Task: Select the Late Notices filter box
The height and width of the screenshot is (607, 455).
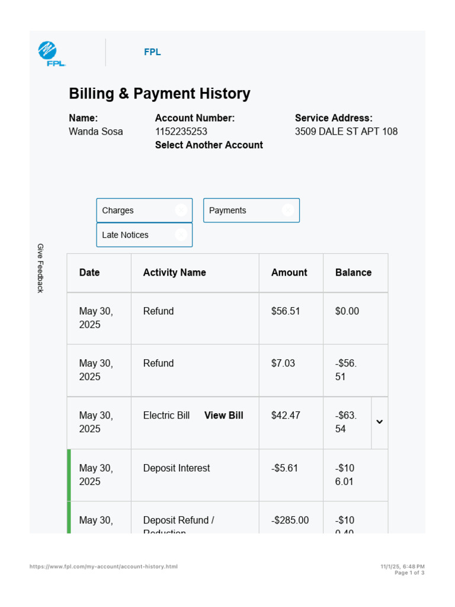Action: (145, 235)
